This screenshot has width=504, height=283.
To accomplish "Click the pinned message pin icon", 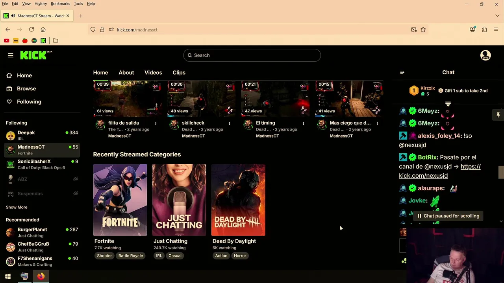I will pyautogui.click(x=498, y=115).
